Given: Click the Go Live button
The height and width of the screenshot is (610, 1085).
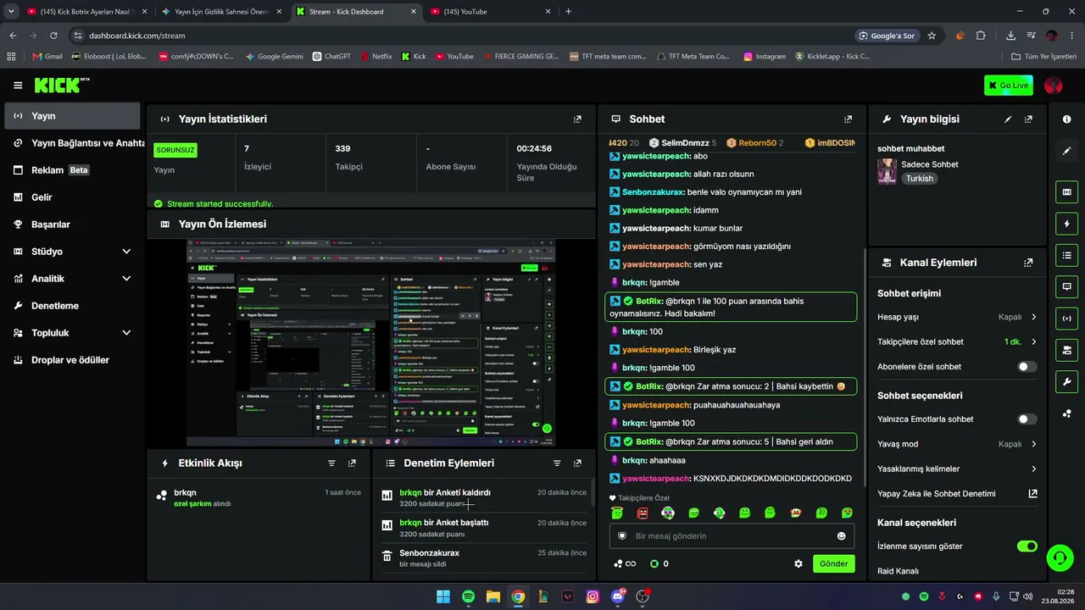Looking at the screenshot, I should point(1009,85).
